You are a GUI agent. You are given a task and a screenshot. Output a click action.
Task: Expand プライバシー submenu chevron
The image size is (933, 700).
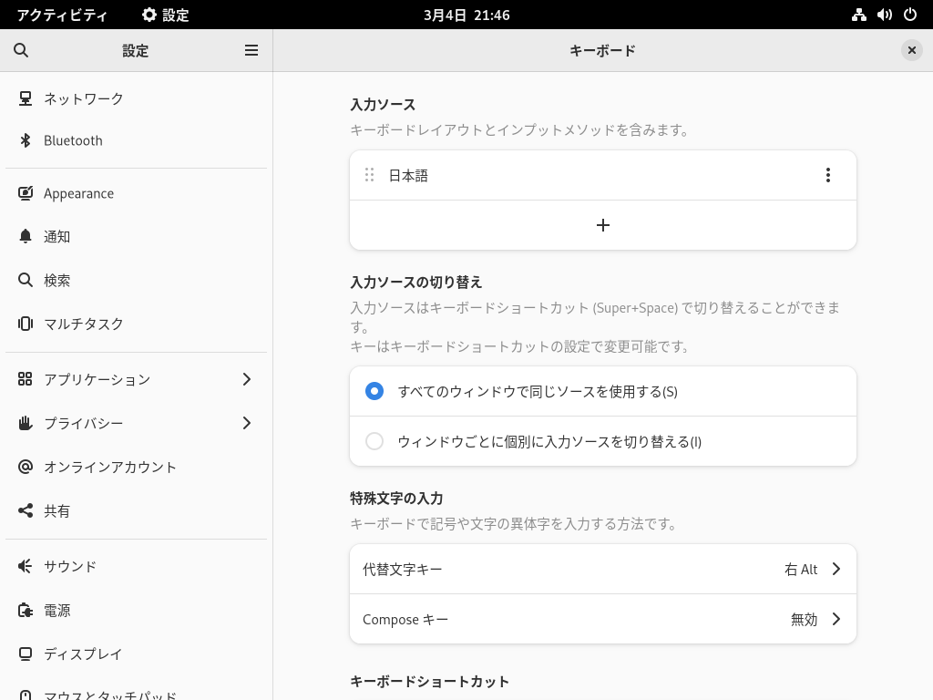tap(247, 423)
